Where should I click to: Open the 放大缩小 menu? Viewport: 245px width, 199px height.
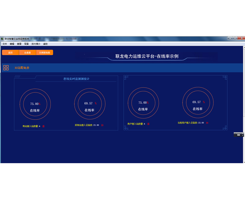pyautogui.click(x=36, y=44)
